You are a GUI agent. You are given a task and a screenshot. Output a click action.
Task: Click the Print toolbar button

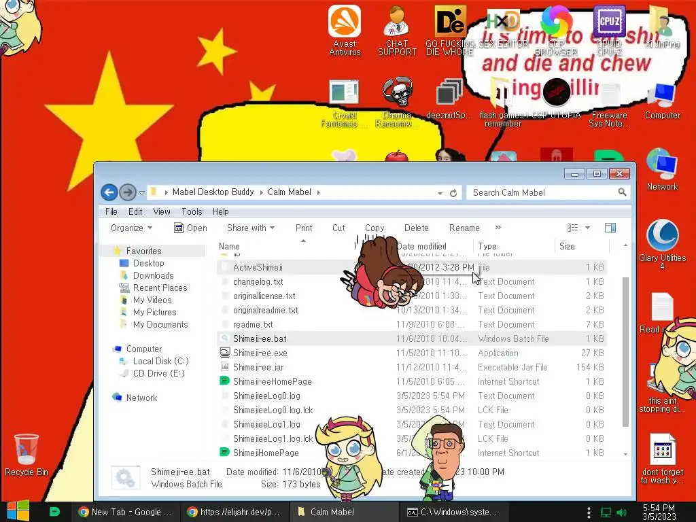(304, 228)
